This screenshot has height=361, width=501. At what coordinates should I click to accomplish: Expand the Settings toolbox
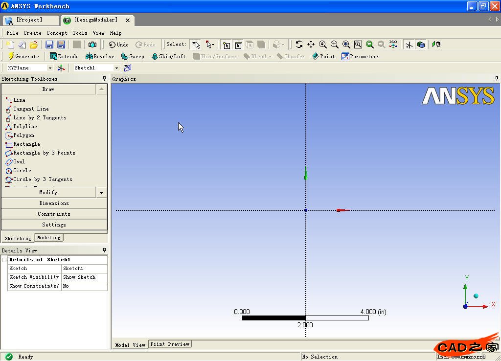point(54,225)
